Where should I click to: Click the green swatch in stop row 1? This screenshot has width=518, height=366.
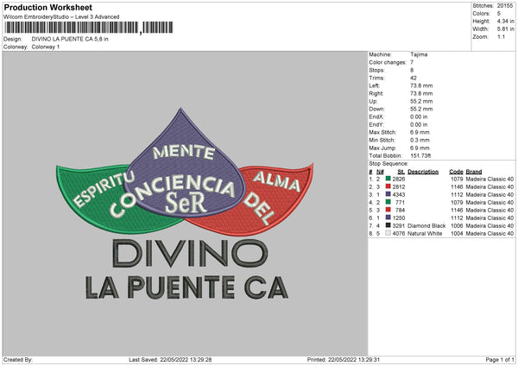click(388, 179)
